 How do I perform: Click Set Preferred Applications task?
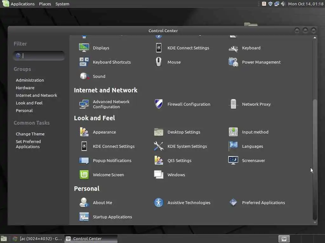click(28, 144)
